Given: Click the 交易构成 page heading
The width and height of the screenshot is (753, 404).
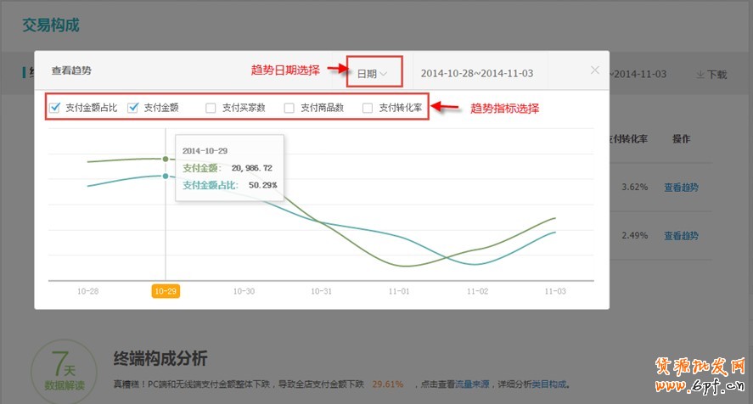Looking at the screenshot, I should [51, 25].
